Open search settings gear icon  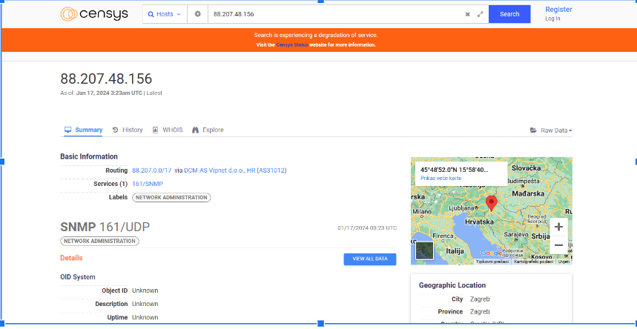pyautogui.click(x=197, y=14)
